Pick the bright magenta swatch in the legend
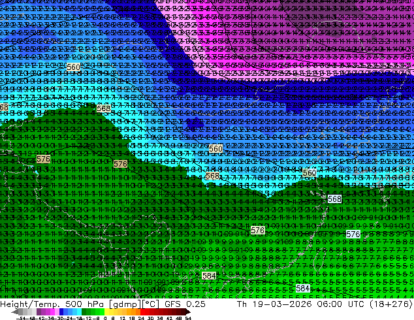414x320 pixels. coord(52,312)
